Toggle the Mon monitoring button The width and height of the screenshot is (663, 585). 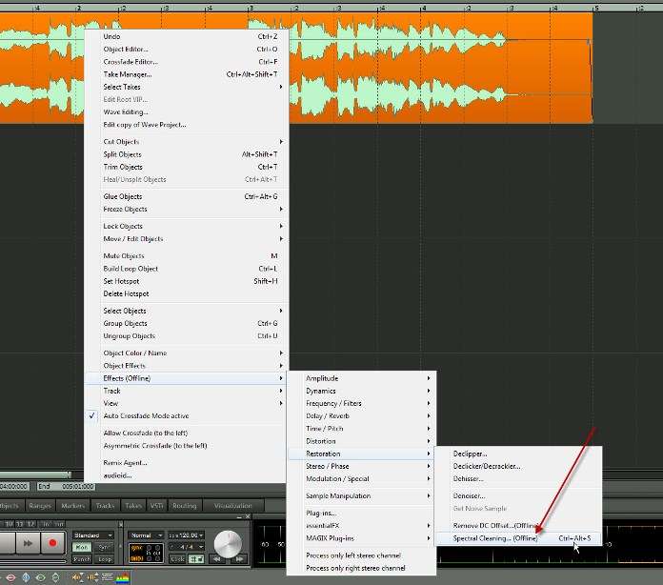82,547
